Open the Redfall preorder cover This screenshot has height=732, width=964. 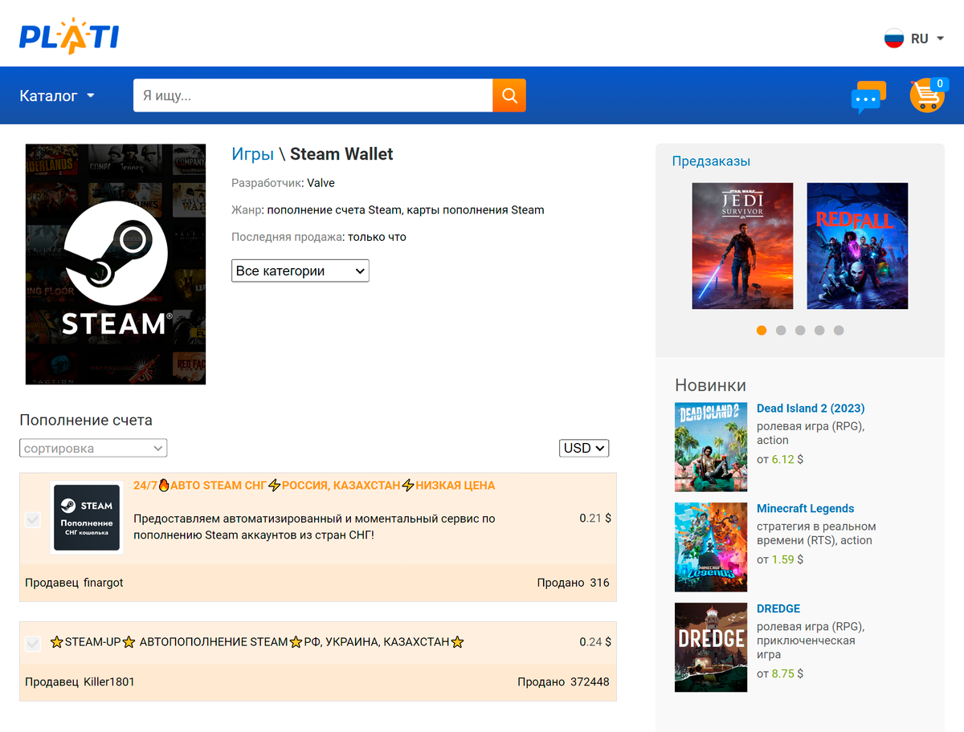click(857, 246)
